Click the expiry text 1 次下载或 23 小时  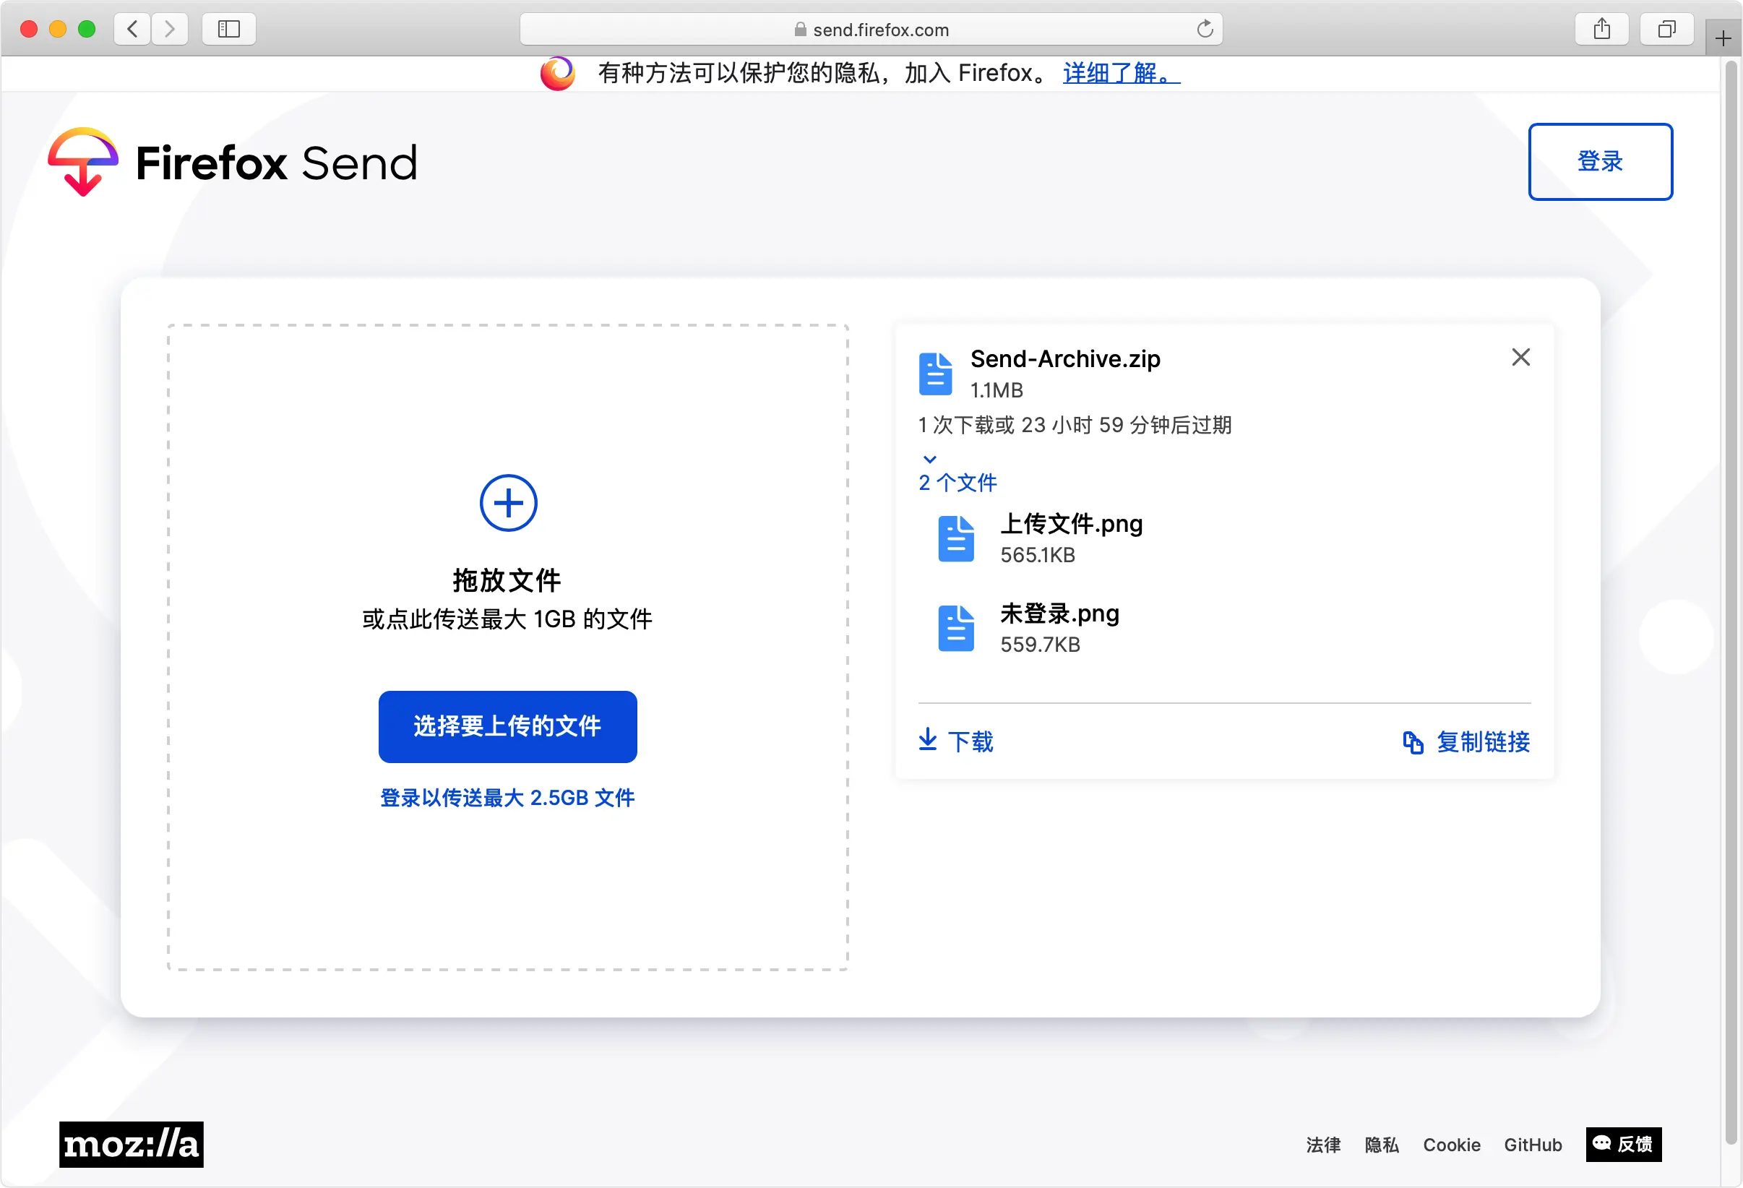[1075, 424]
